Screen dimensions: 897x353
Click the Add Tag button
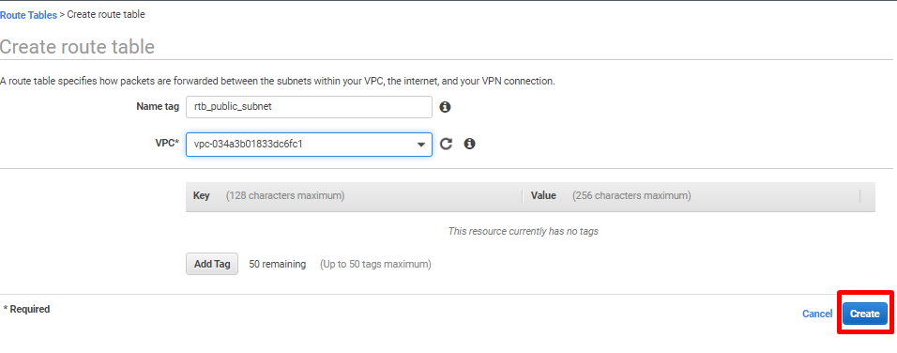point(212,265)
